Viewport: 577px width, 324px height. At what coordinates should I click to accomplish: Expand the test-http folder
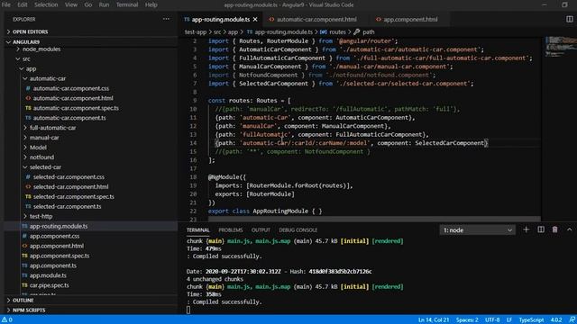41,216
